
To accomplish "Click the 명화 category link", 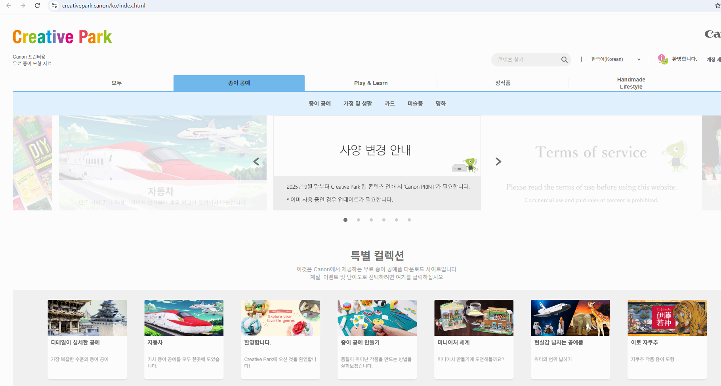I will click(x=441, y=103).
